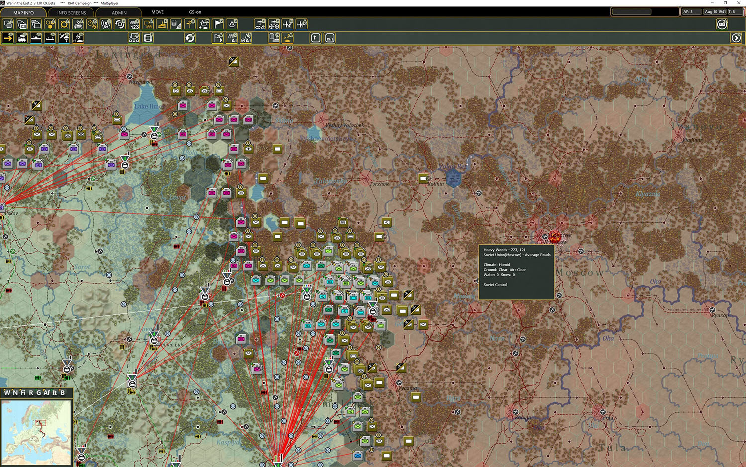
Task: Jump minimap to R region
Action: (31, 393)
